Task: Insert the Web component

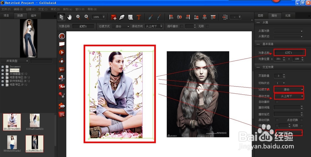Action: tap(62, 70)
